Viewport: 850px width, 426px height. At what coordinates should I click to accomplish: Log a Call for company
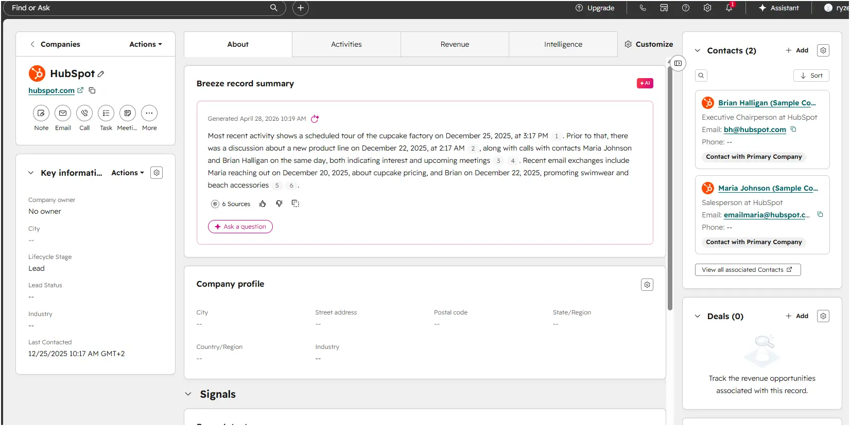click(84, 113)
